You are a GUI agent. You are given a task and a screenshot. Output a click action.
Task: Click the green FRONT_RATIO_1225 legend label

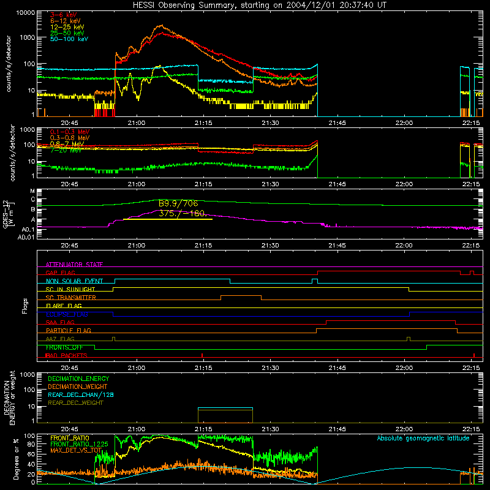pos(79,444)
